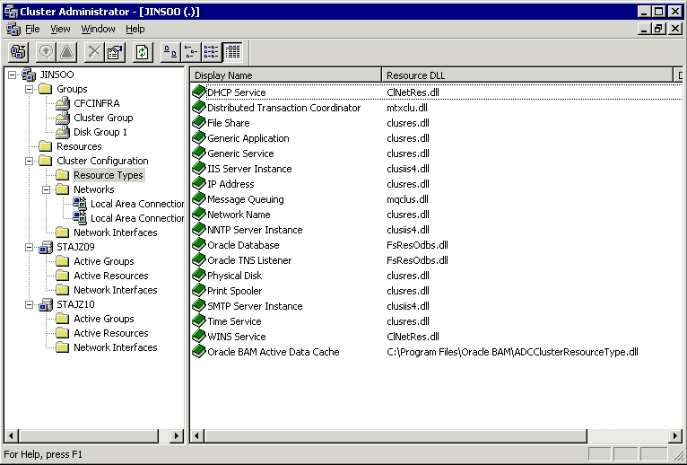Click the ADCClusterResourceType.dll path cell
687x465 pixels.
(x=513, y=352)
